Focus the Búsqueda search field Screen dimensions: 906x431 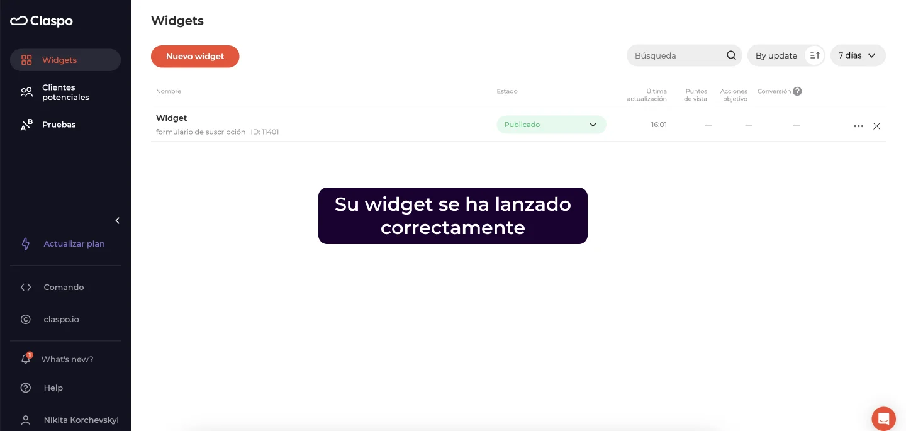pyautogui.click(x=676, y=55)
